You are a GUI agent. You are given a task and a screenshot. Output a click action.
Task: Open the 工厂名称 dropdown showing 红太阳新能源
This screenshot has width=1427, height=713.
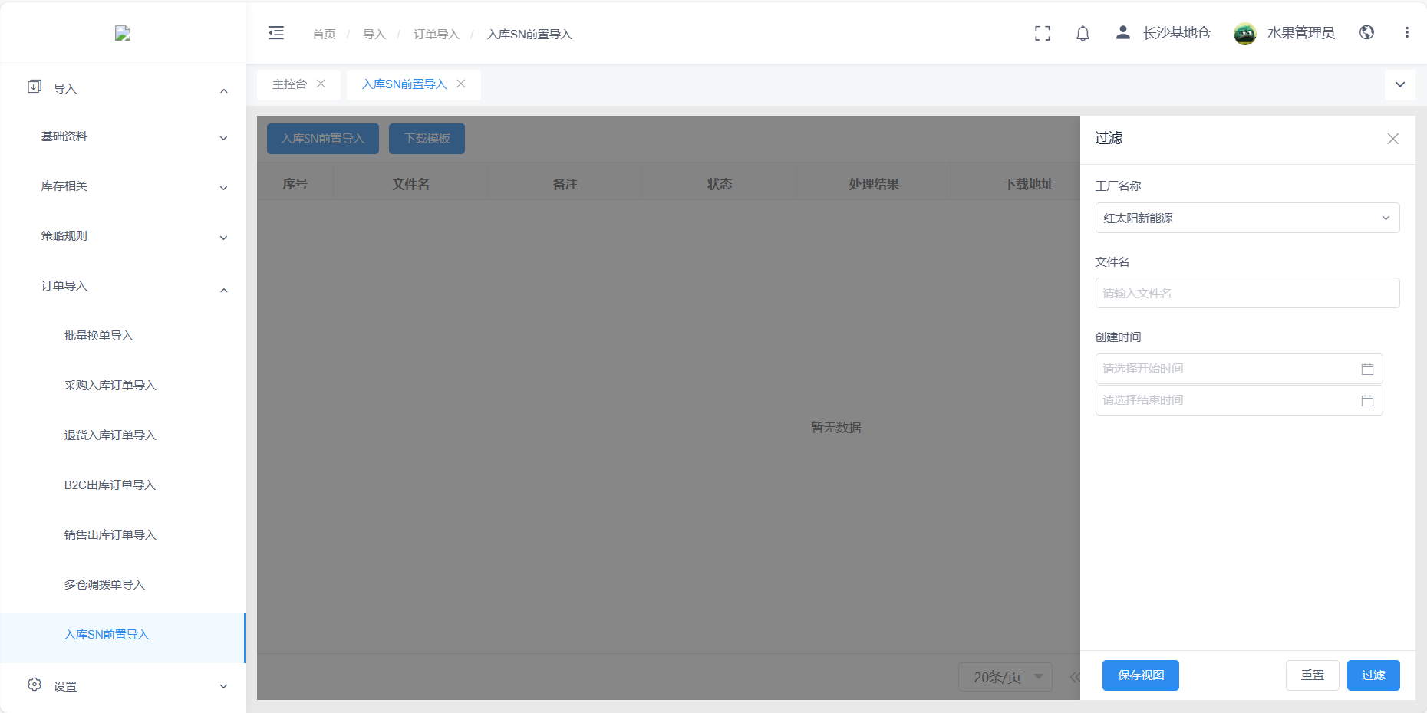tap(1247, 218)
